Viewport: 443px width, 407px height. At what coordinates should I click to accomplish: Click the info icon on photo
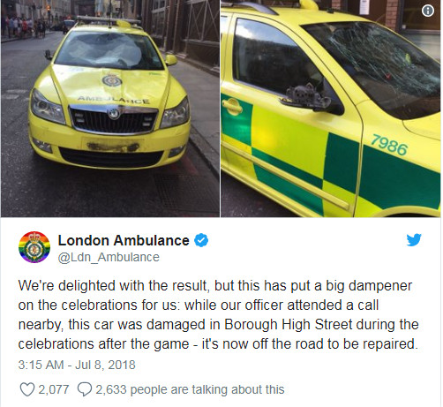(427, 11)
